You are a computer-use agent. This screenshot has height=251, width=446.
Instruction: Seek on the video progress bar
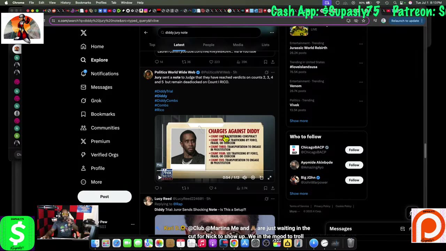[215, 171]
